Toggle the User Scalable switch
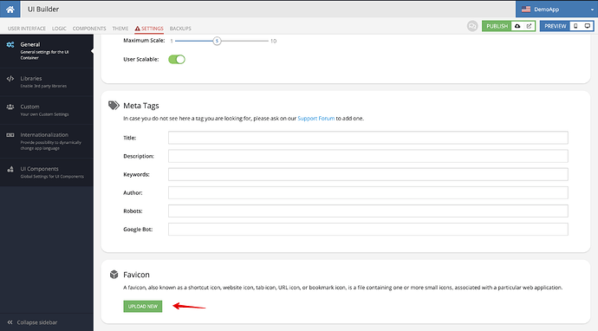 pyautogui.click(x=177, y=60)
